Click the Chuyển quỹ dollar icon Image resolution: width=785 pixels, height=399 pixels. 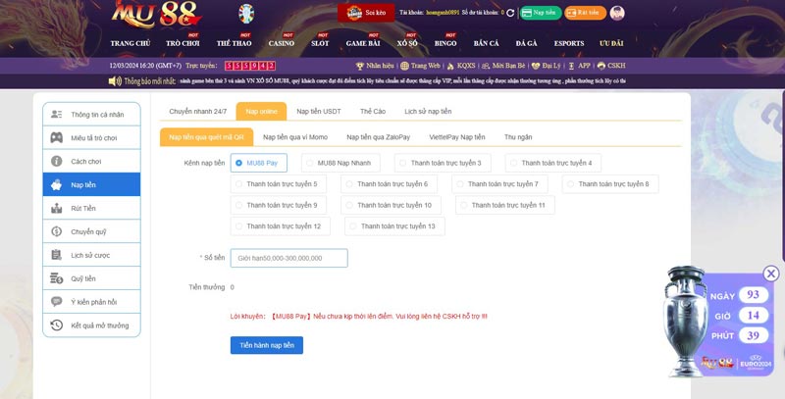57,231
